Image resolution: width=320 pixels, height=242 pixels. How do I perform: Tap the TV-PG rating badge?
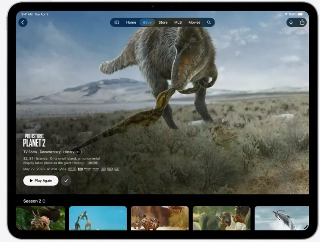[x=72, y=169]
